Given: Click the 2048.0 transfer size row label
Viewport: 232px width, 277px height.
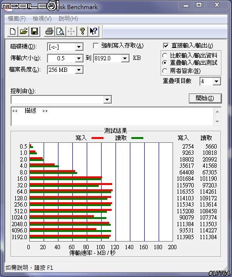Looking at the screenshot, I should click(20, 224).
